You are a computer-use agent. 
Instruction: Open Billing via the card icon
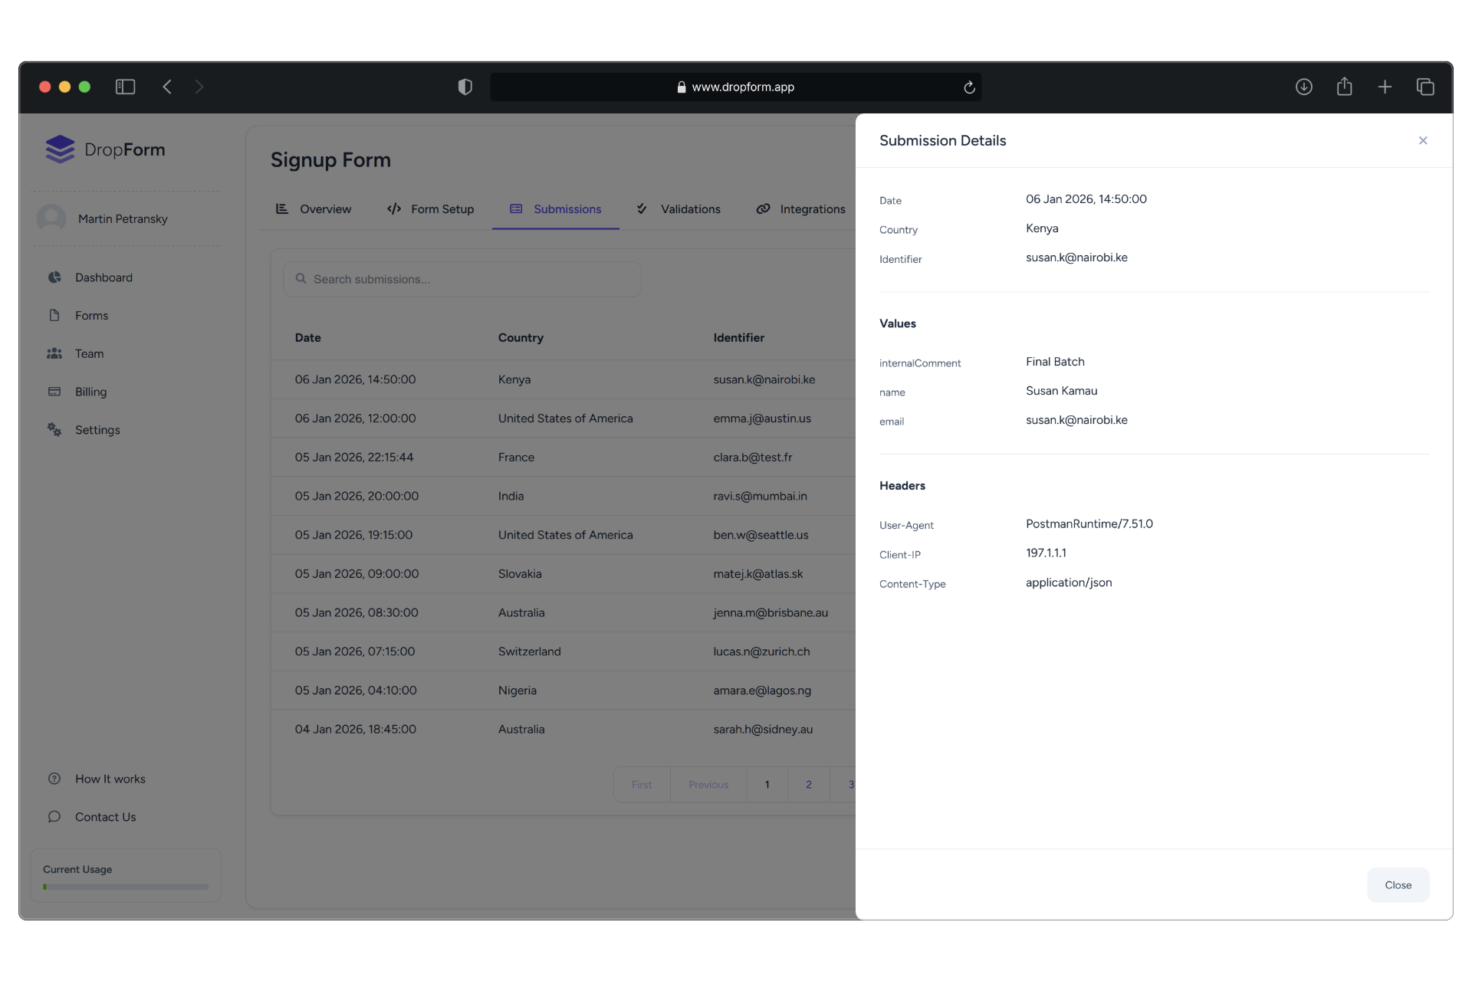pos(54,392)
